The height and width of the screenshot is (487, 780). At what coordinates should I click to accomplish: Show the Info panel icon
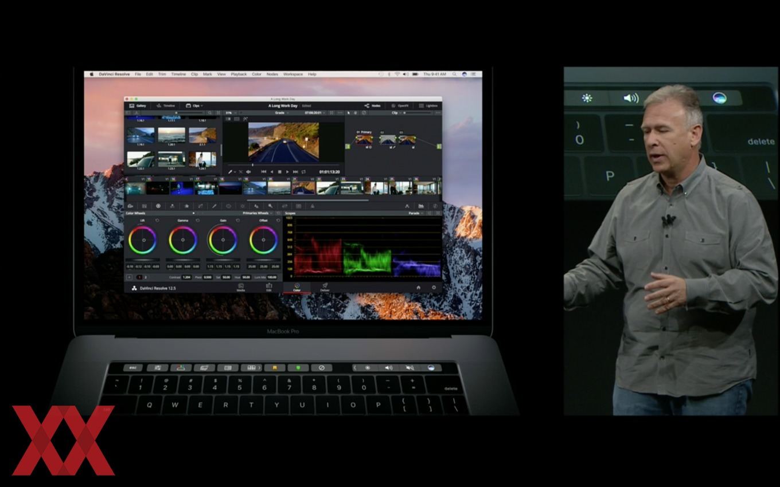435,206
